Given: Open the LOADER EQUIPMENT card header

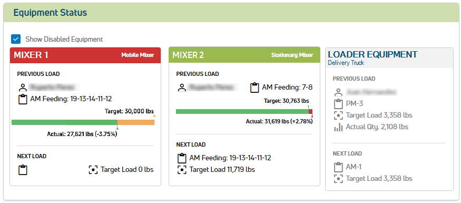Looking at the screenshot, I should (x=389, y=58).
